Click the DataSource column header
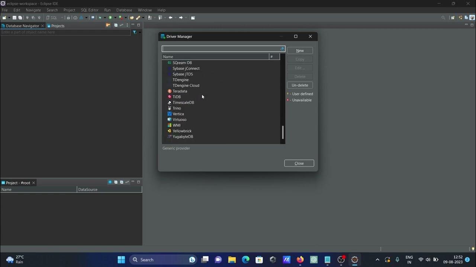 tap(109, 189)
